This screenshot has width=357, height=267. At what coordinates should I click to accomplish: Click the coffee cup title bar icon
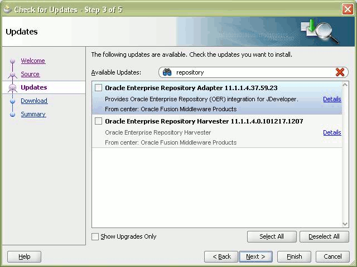tap(7, 9)
